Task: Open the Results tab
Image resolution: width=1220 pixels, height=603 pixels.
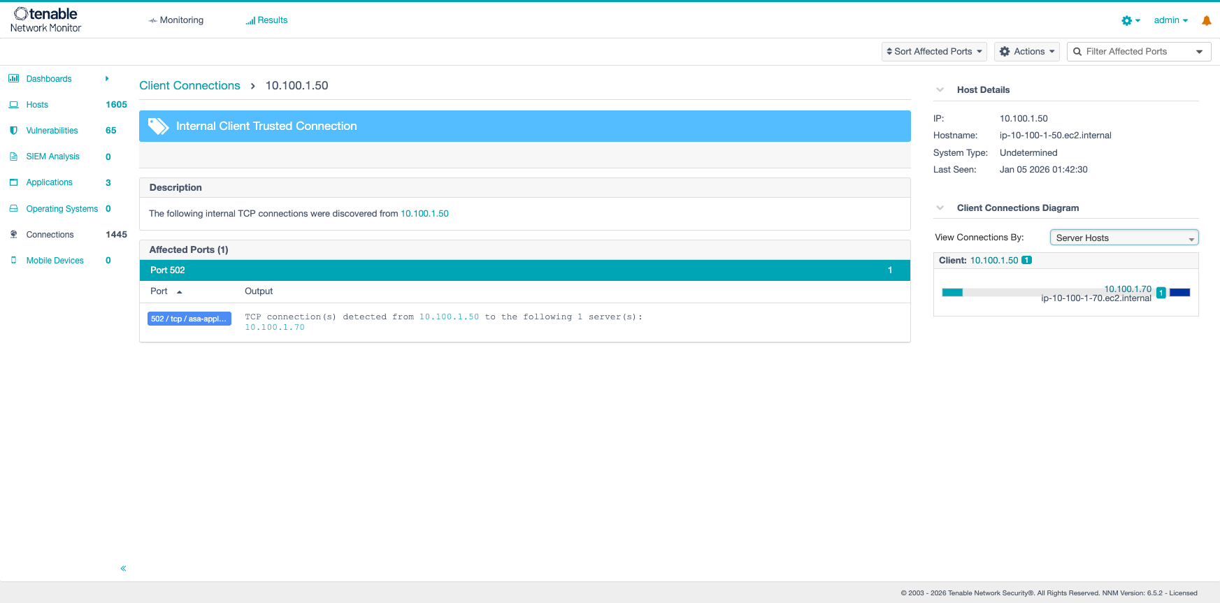Action: point(266,20)
